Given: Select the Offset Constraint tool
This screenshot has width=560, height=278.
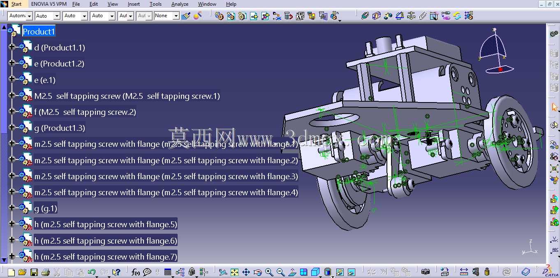Looking at the screenshot, I should 388,16.
